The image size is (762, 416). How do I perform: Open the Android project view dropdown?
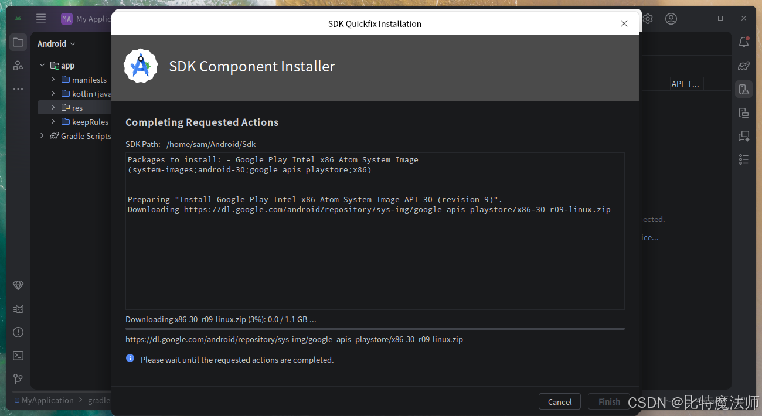[56, 44]
